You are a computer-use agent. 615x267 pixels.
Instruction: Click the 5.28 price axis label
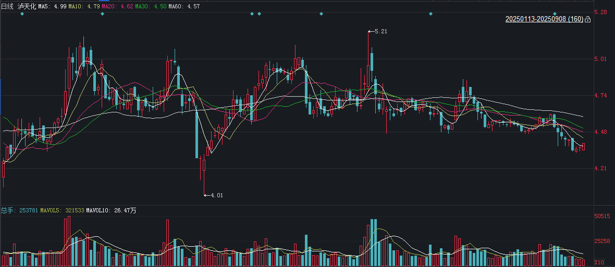[600, 12]
